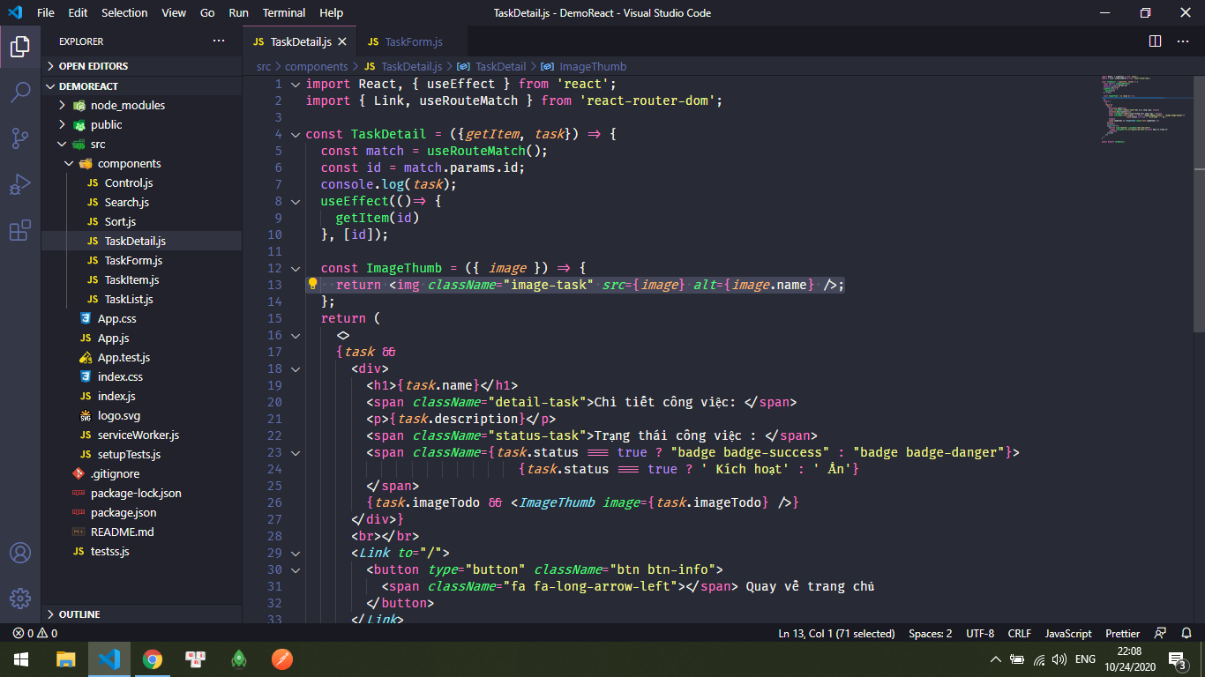The width and height of the screenshot is (1205, 677).
Task: Collapse the components folder
Action: click(x=129, y=163)
